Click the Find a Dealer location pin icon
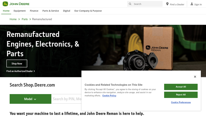Image resolution: width=206 pixels, height=116 pixels. point(167,4)
